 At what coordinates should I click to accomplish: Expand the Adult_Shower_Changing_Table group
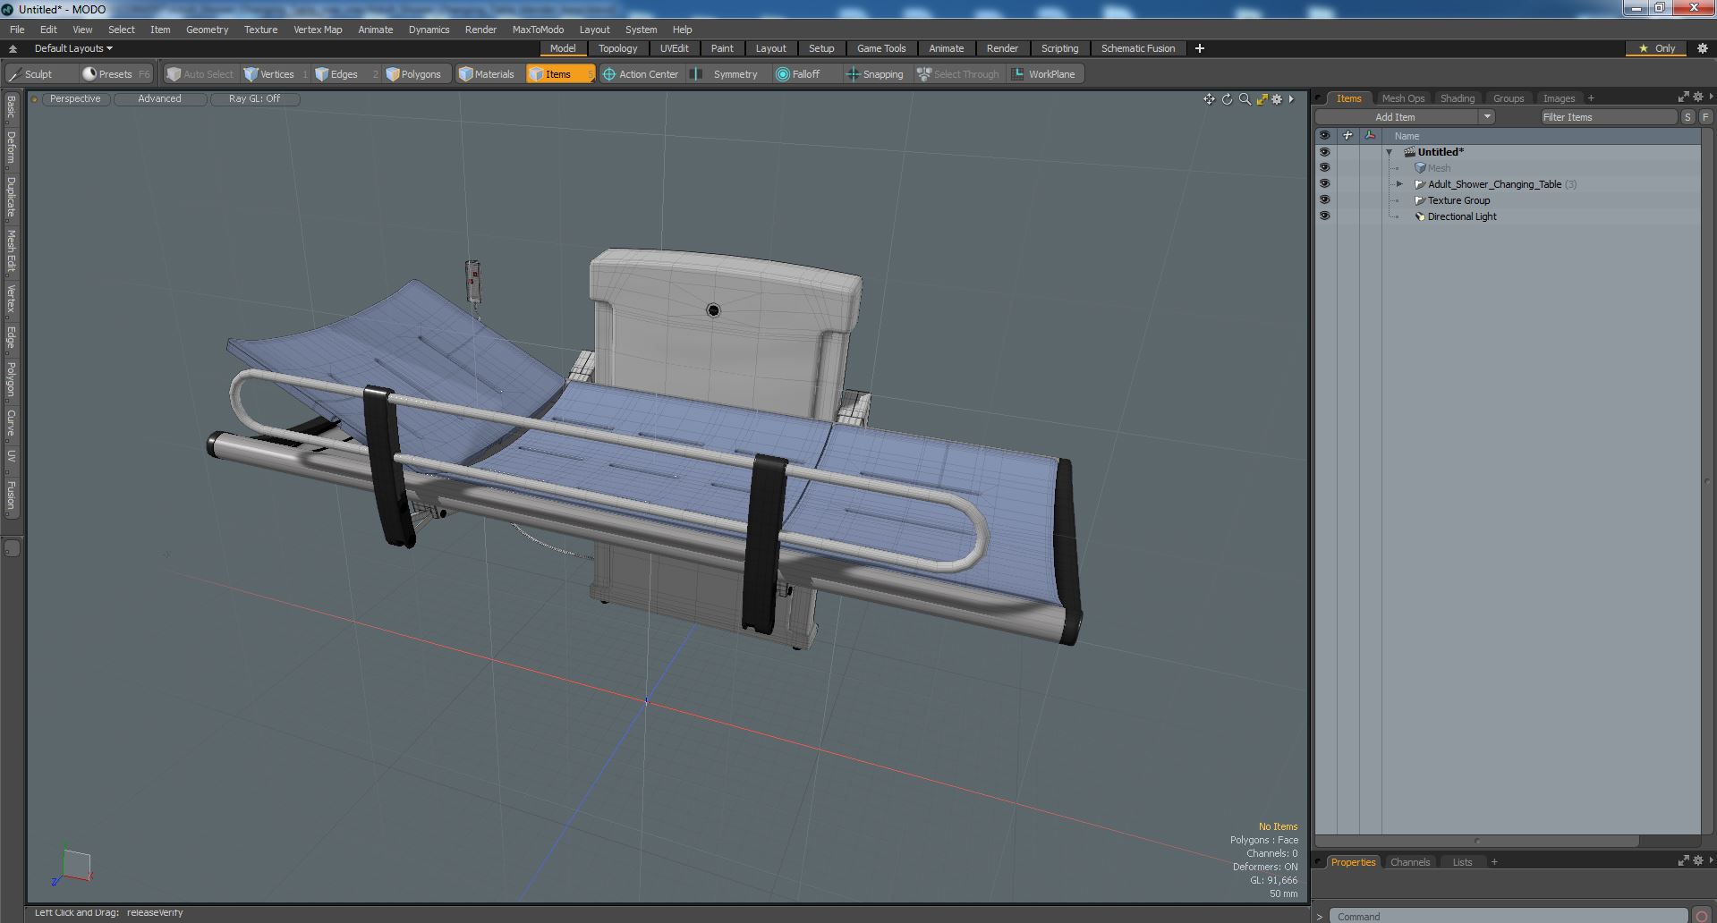(1400, 184)
